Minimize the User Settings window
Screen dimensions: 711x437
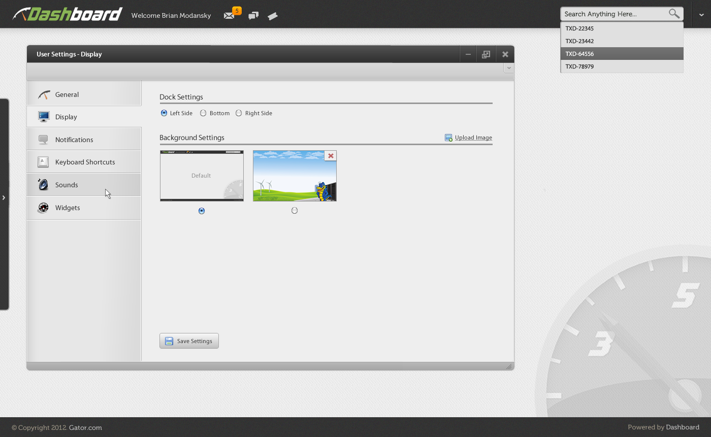pyautogui.click(x=468, y=54)
